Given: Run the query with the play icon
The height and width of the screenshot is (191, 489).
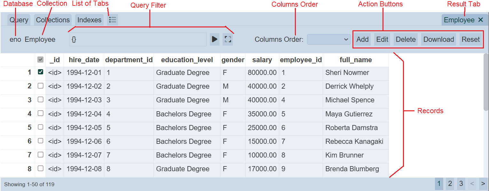Looking at the screenshot, I should tap(215, 39).
